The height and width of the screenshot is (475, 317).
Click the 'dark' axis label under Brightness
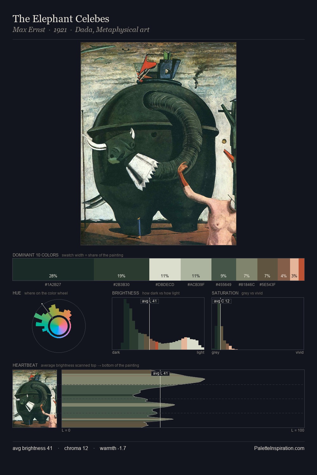(x=116, y=352)
